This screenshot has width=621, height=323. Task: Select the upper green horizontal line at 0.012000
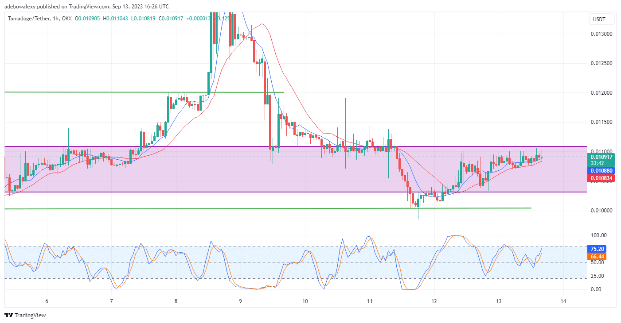tap(144, 92)
